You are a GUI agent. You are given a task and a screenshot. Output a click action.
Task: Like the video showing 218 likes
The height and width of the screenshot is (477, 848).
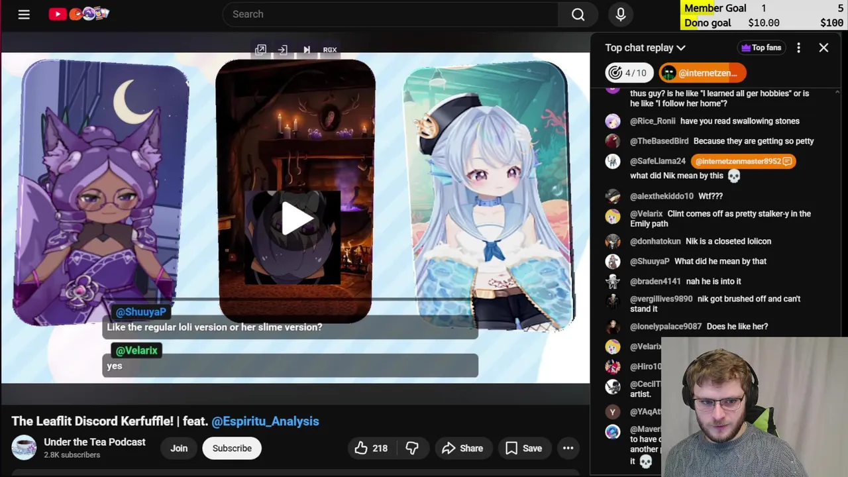371,449
